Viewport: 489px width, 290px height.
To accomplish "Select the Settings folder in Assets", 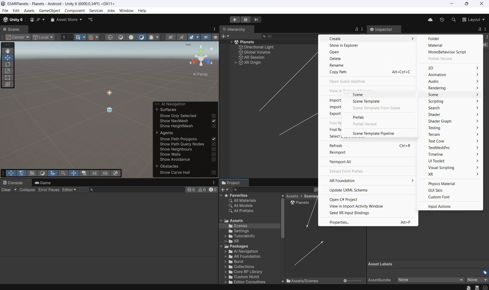I will 241,231.
